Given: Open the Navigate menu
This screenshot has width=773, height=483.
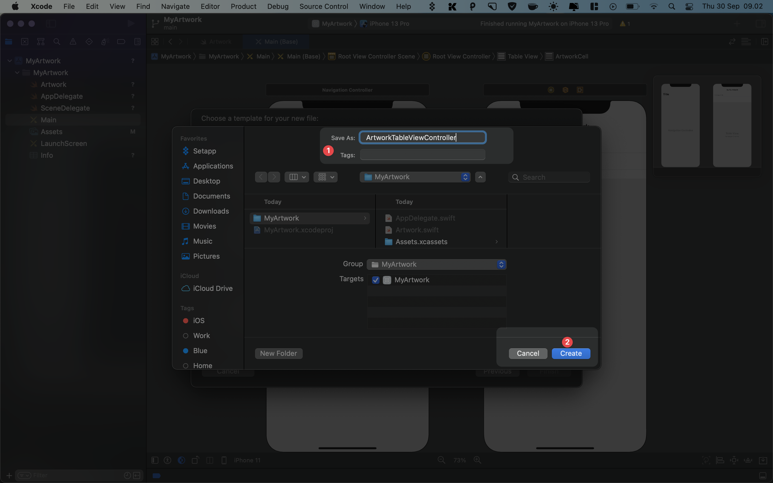Looking at the screenshot, I should (x=175, y=6).
